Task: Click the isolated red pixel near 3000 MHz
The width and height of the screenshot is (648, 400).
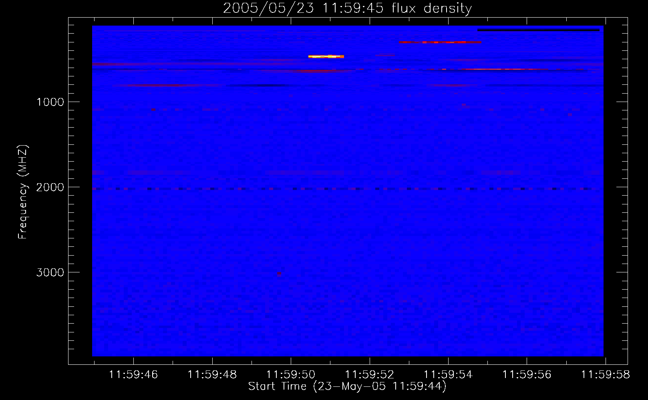Action: [279, 274]
